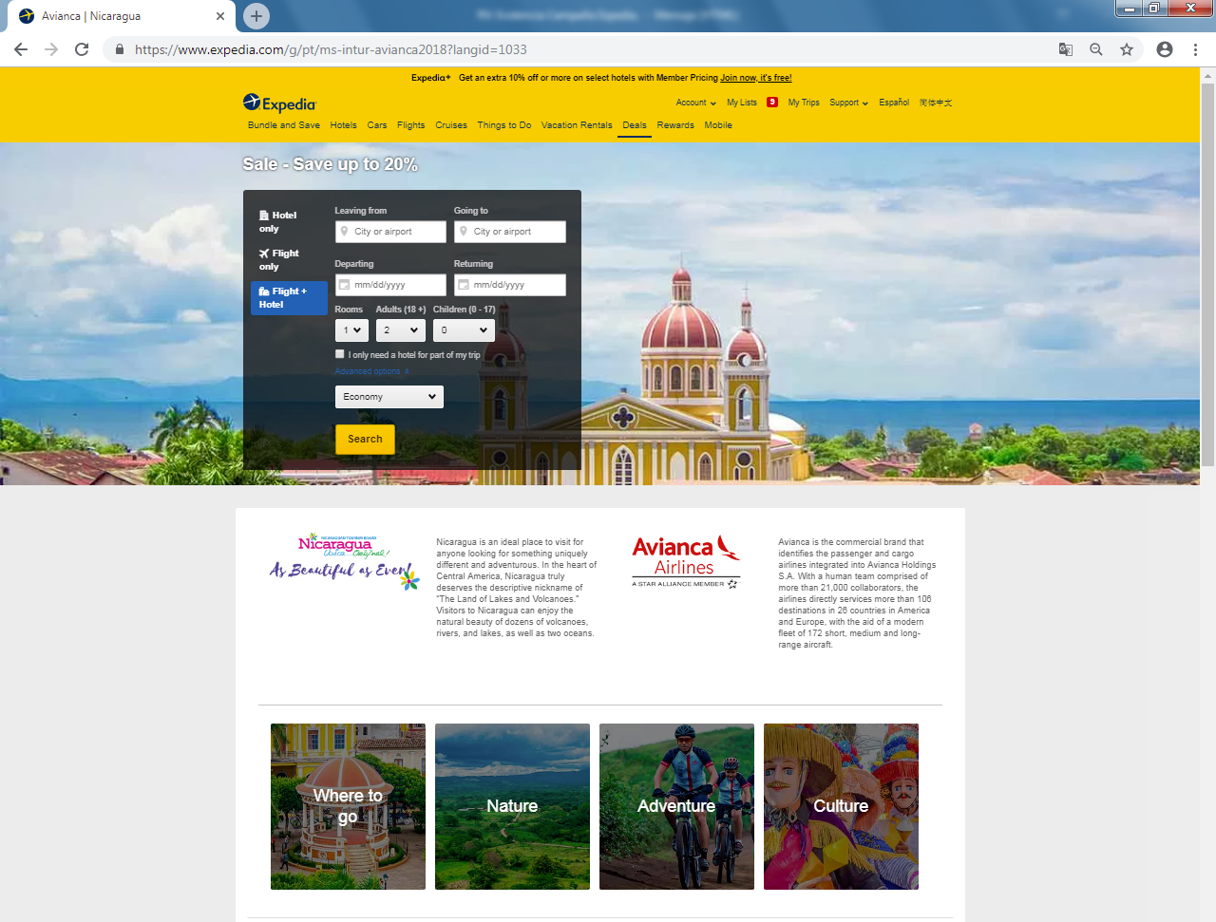Click the calendar icon in Returning field

464,285
